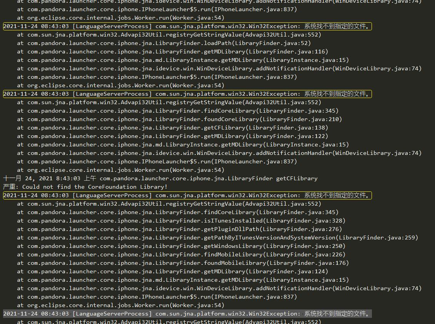Select the yellow-outlined exception below the CoreFoundation error
This screenshot has width=435, height=324.
187,195
